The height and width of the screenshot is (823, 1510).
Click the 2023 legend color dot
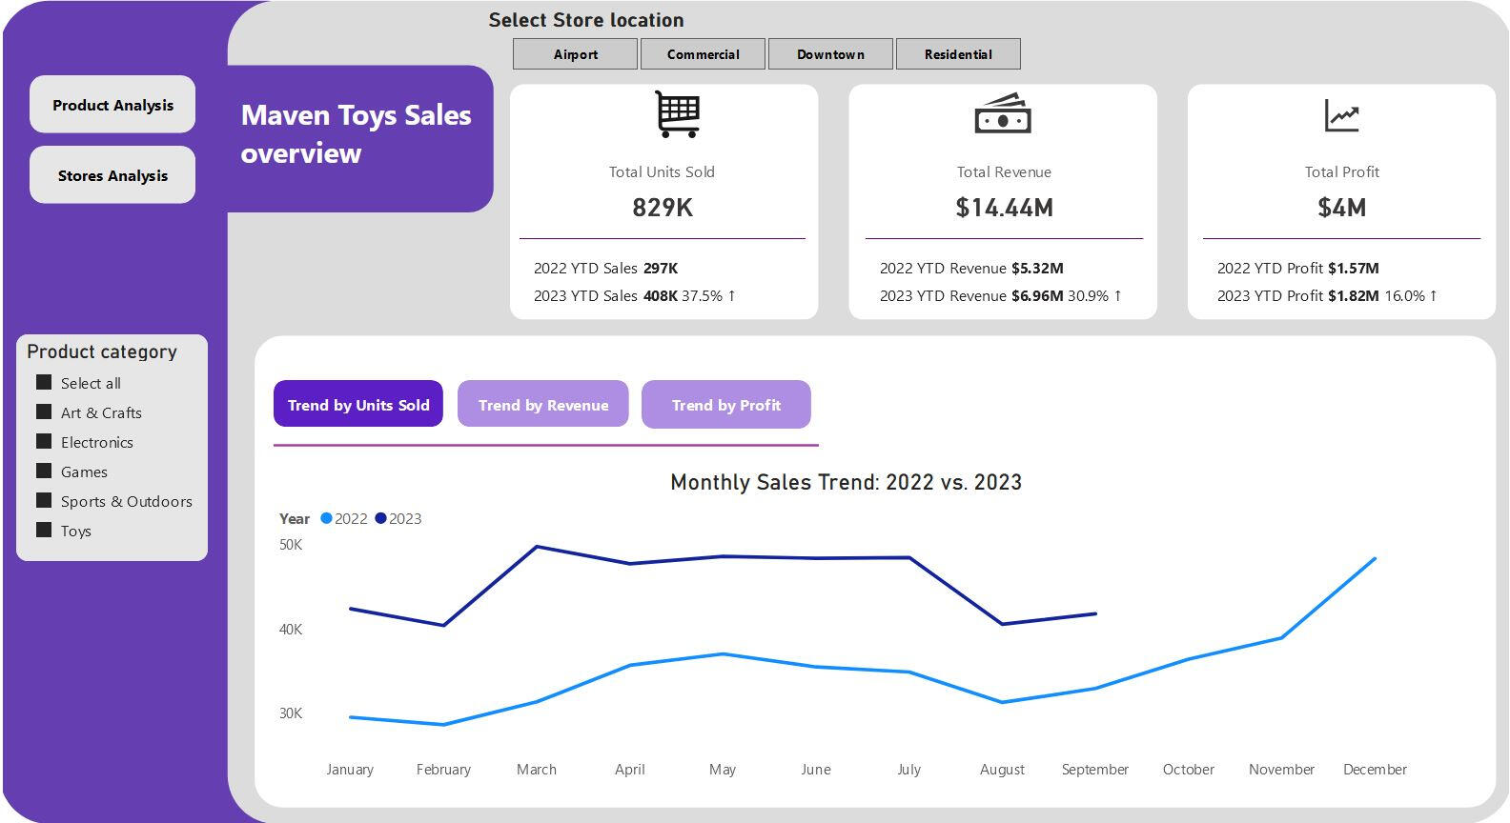click(x=381, y=519)
